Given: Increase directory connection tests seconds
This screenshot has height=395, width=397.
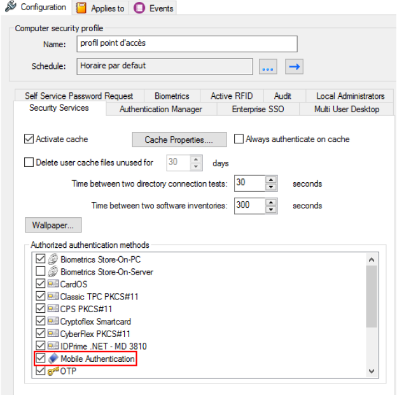Looking at the screenshot, I should tap(271, 180).
